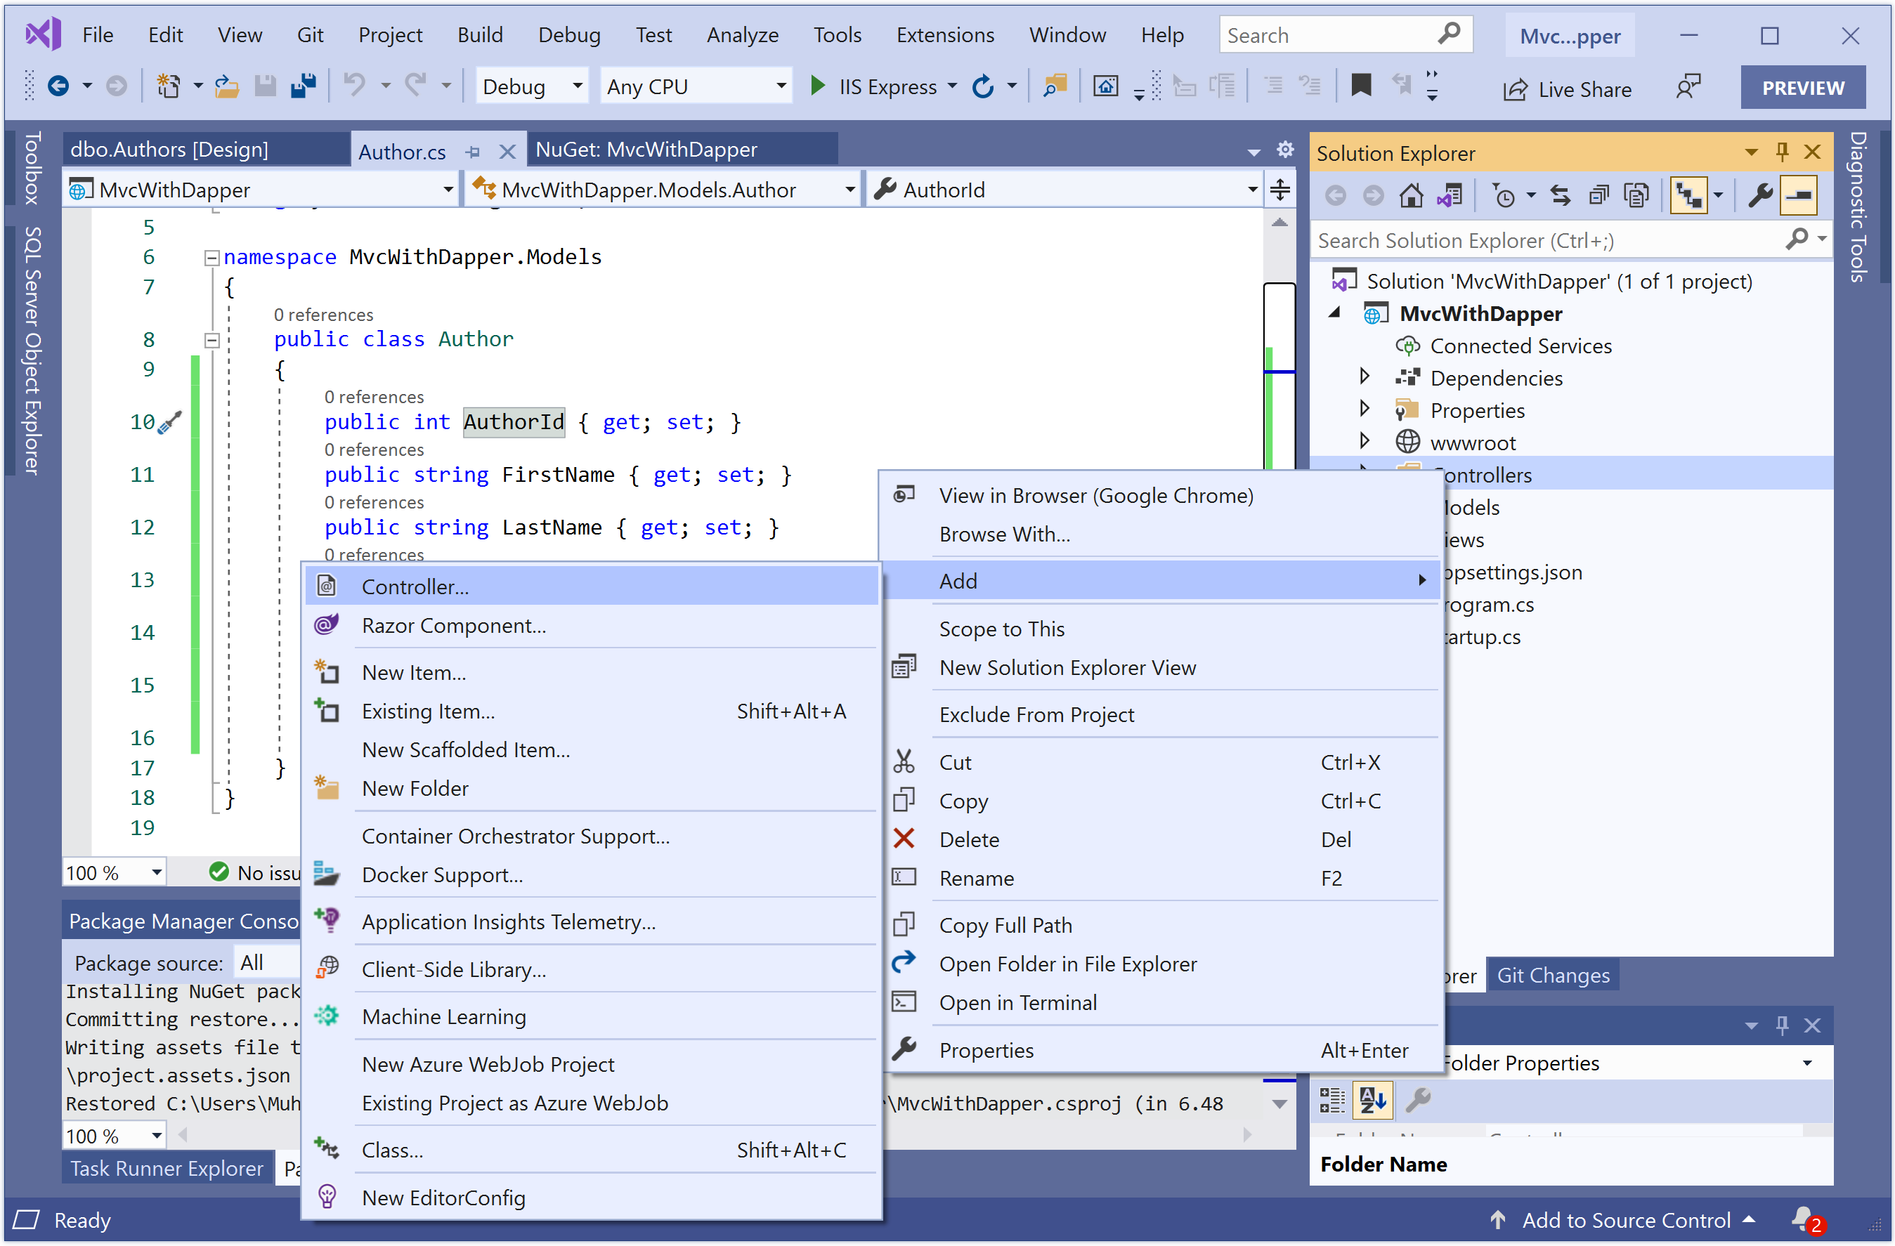
Task: Click the notifications bell in status bar
Action: coord(1803,1219)
